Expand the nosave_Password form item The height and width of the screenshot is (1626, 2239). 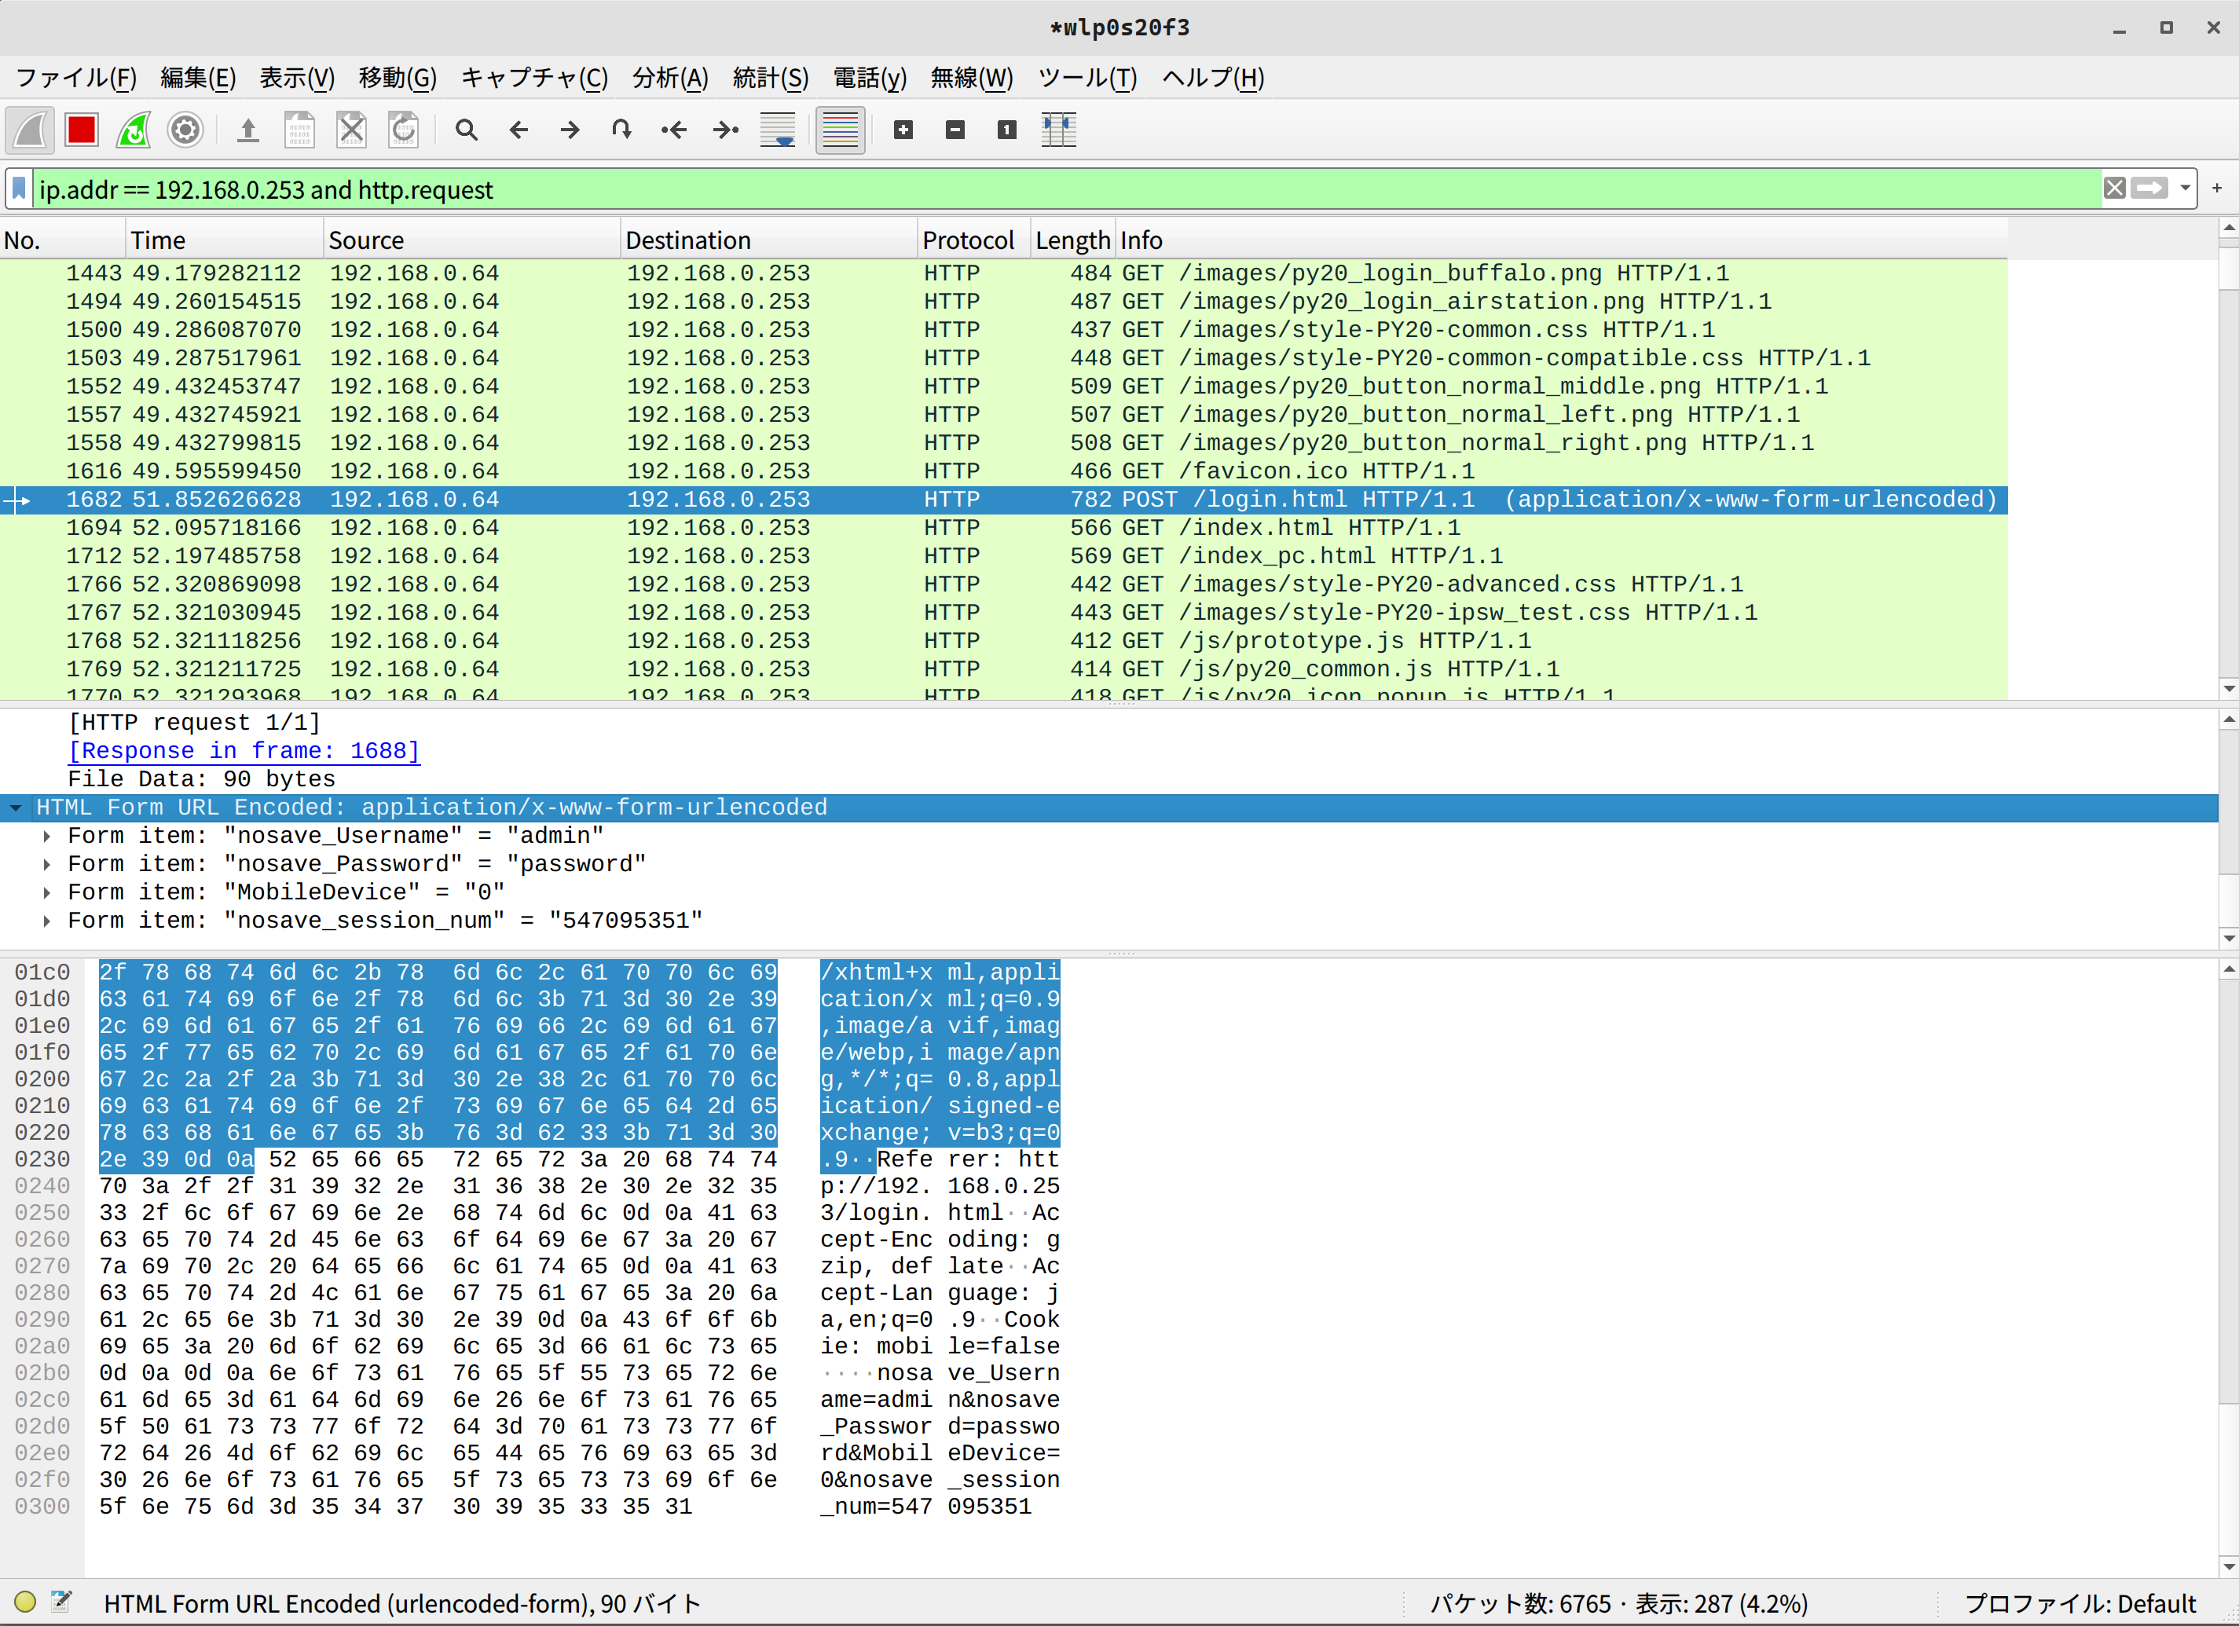46,862
